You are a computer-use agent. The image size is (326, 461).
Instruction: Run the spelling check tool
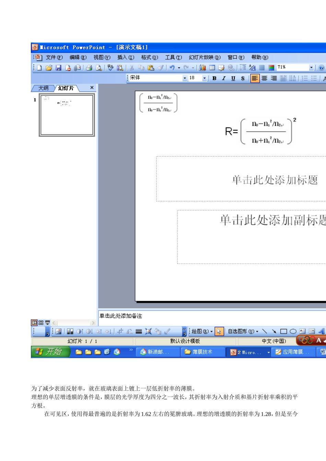point(110,68)
